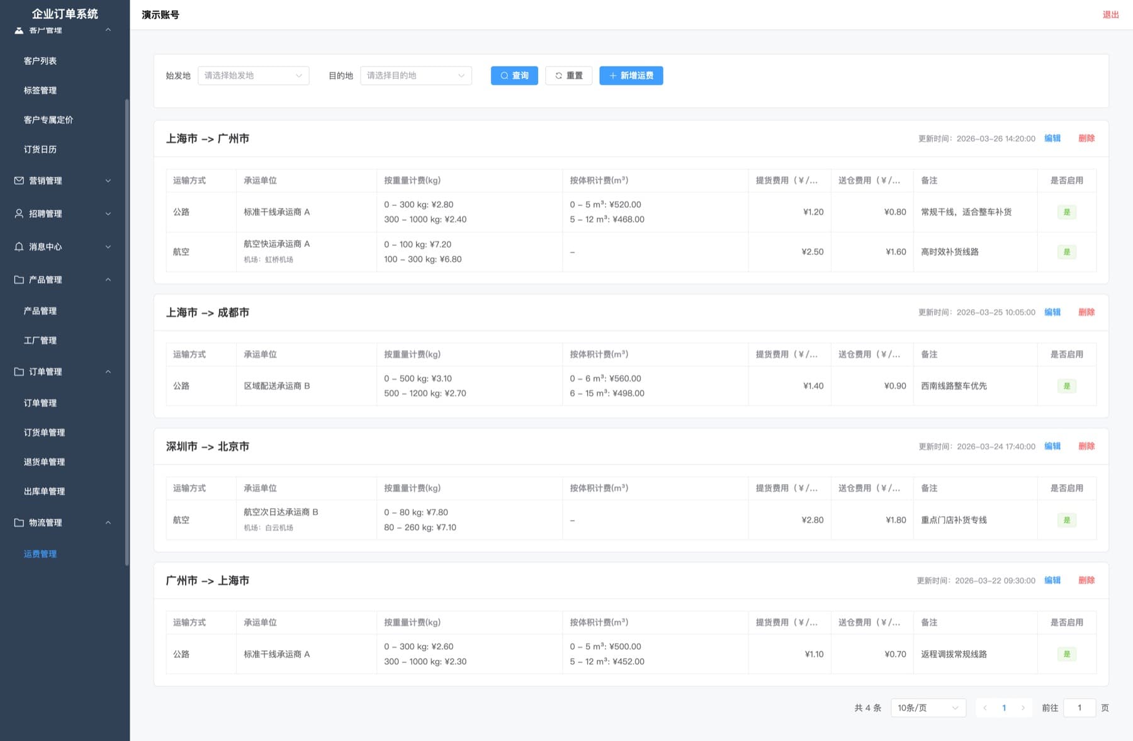
Task: Expand the 招聘管理 menu chevron
Action: pos(108,213)
